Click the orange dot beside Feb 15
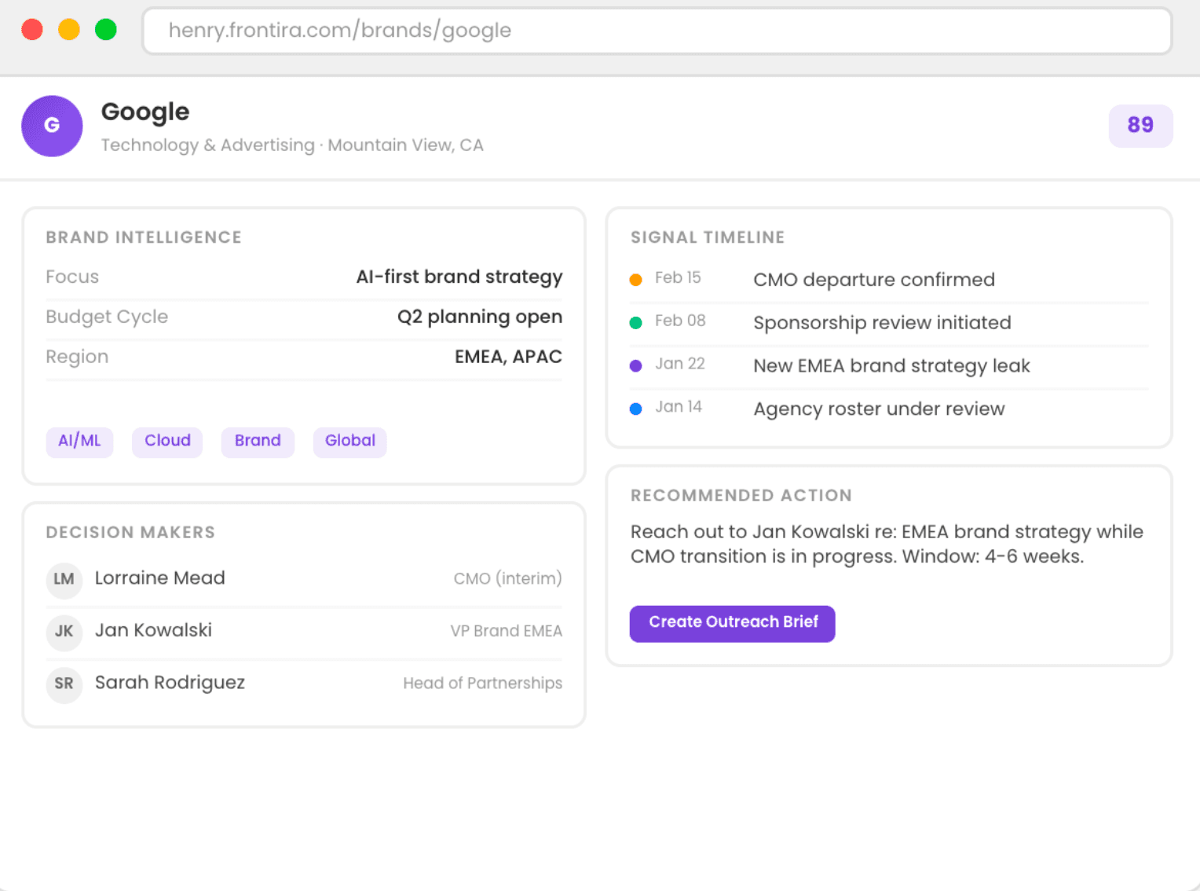This screenshot has height=891, width=1200. [x=636, y=280]
